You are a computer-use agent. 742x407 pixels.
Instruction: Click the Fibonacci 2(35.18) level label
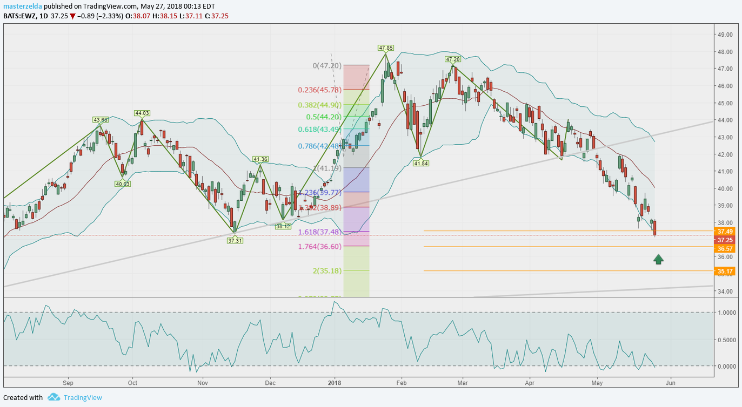[x=327, y=270]
